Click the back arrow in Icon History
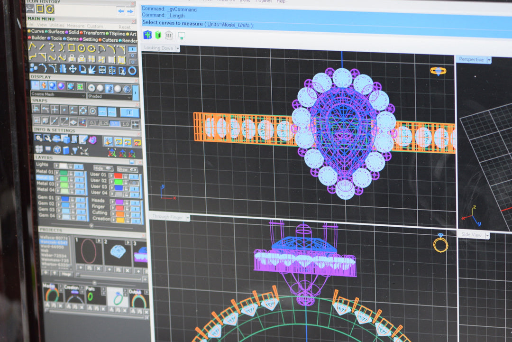 click(121, 10)
